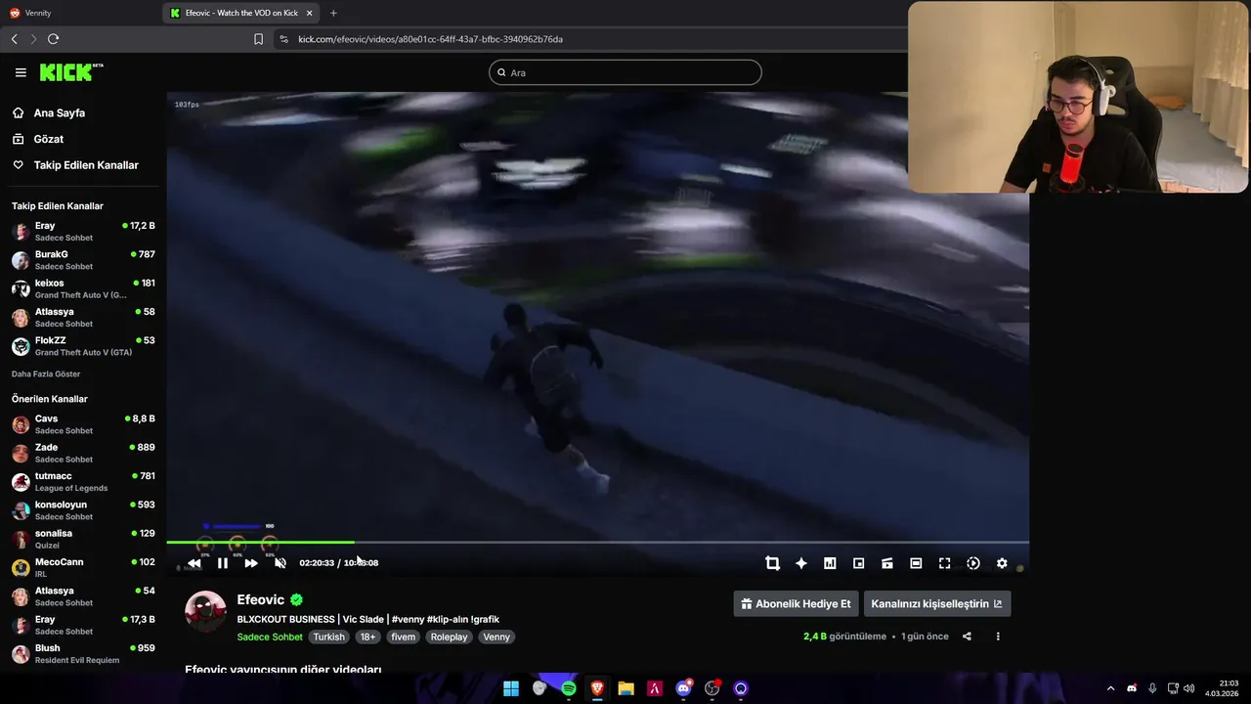Click the KICK logo

71,72
